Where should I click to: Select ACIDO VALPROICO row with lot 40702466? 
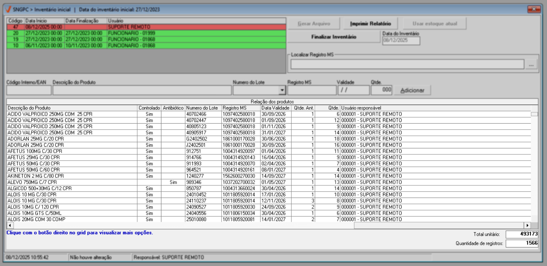269,114
